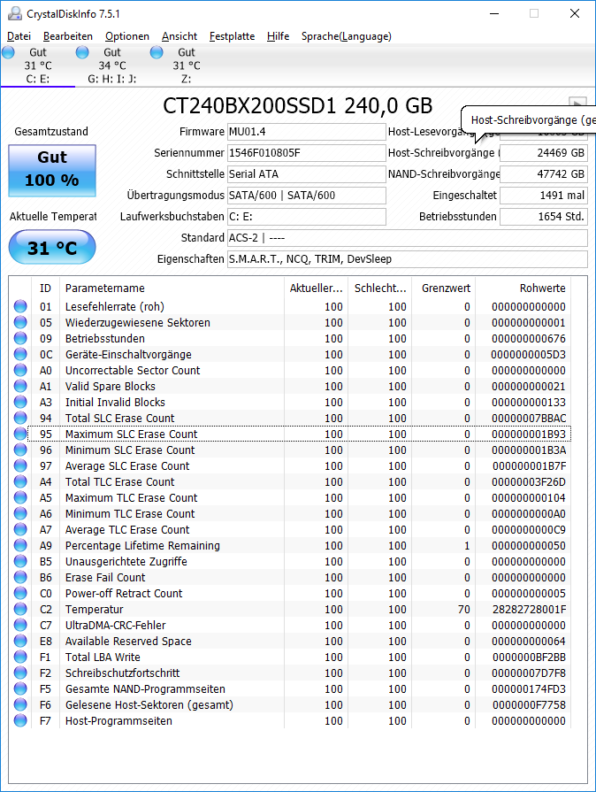Click the status orb for row 09 Betriebsstunden
The width and height of the screenshot is (596, 792).
tap(20, 338)
